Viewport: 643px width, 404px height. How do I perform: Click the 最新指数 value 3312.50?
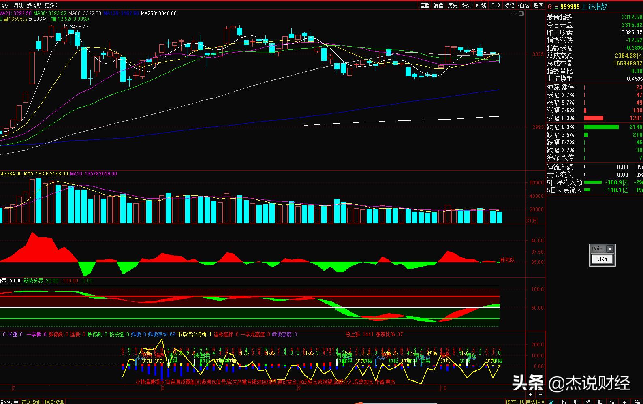pyautogui.click(x=632, y=17)
